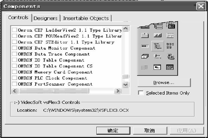Open the Designers tab
Viewport: 208px width, 138px height.
coord(46,18)
